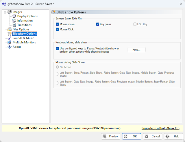Click the Multiple Monitors icon
Screen dimensions: 185x142
click(10, 42)
